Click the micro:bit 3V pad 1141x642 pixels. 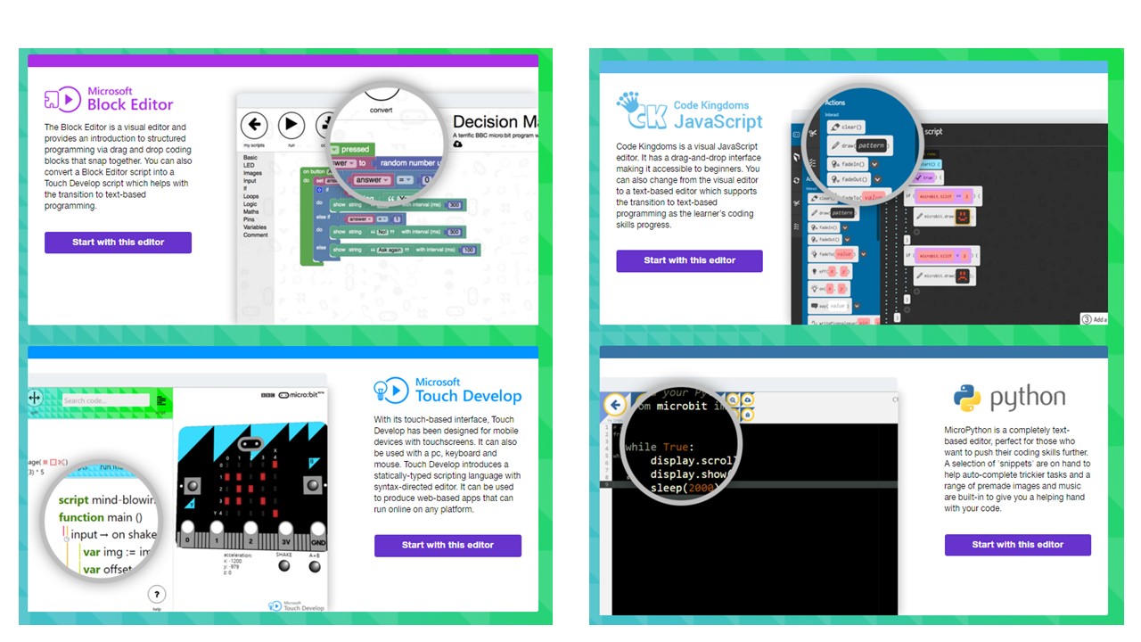pyautogui.click(x=286, y=536)
